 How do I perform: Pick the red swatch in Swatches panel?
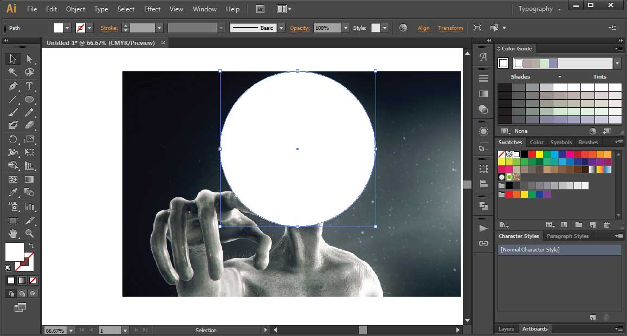(x=532, y=154)
